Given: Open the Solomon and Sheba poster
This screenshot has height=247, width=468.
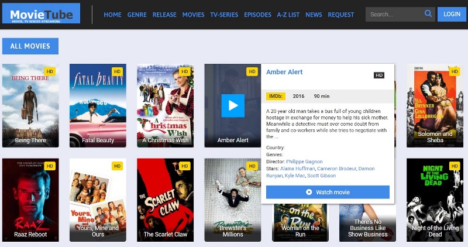Looking at the screenshot, I should (x=435, y=105).
